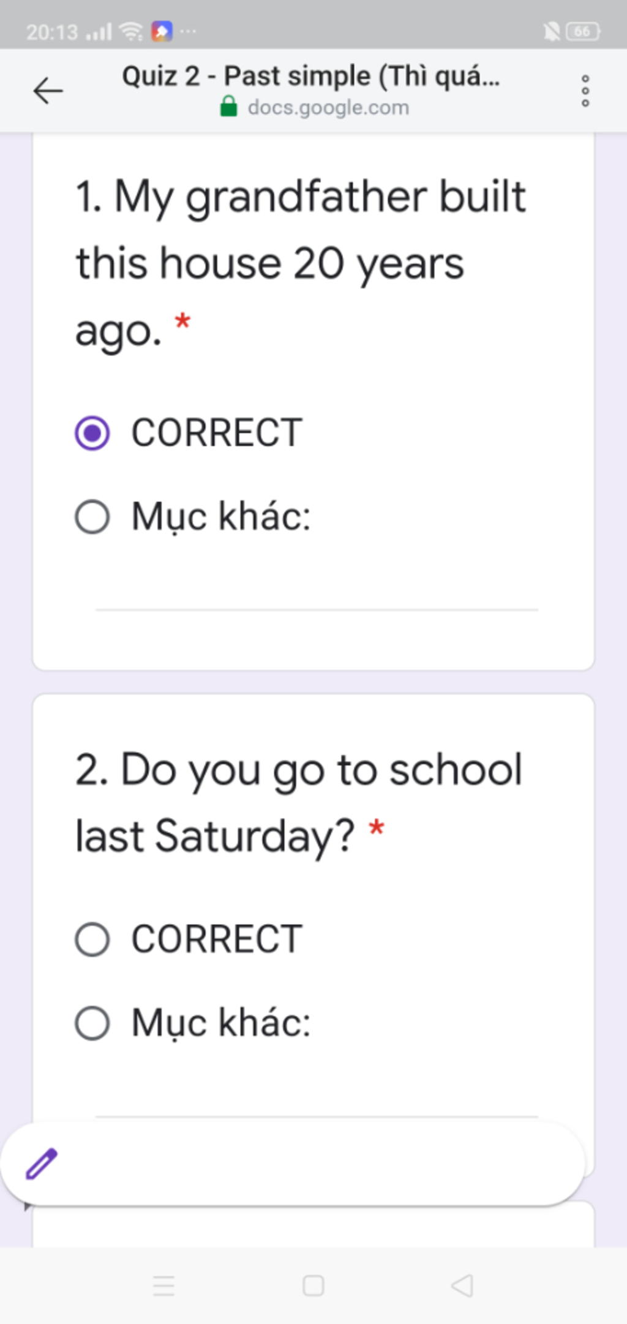Screen dimensions: 627x1324
Task: Click the purple pencil edit icon
Action: (42, 1164)
